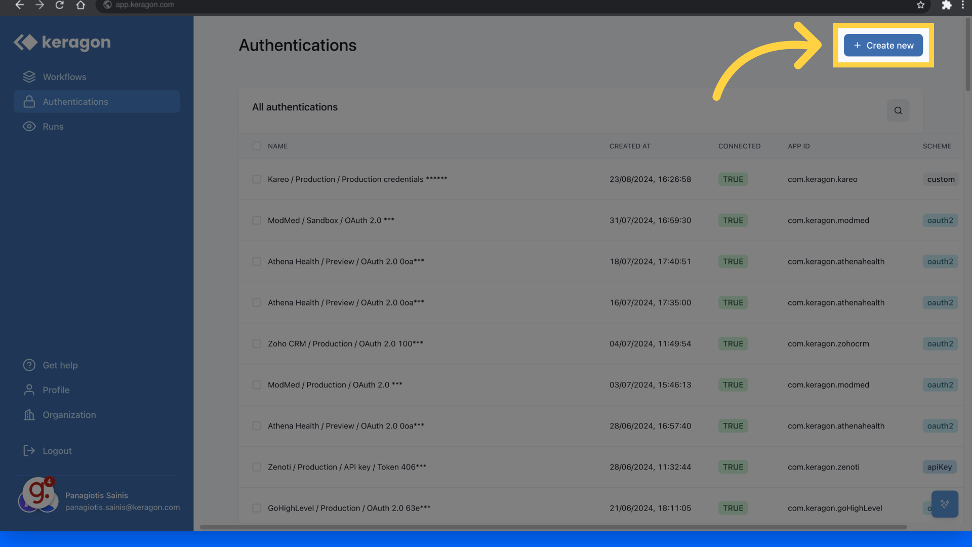The image size is (972, 547).
Task: Click the Profile person icon
Action: click(x=29, y=390)
